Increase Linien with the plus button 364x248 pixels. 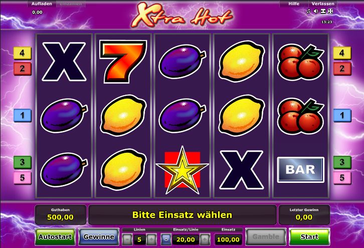click(151, 239)
